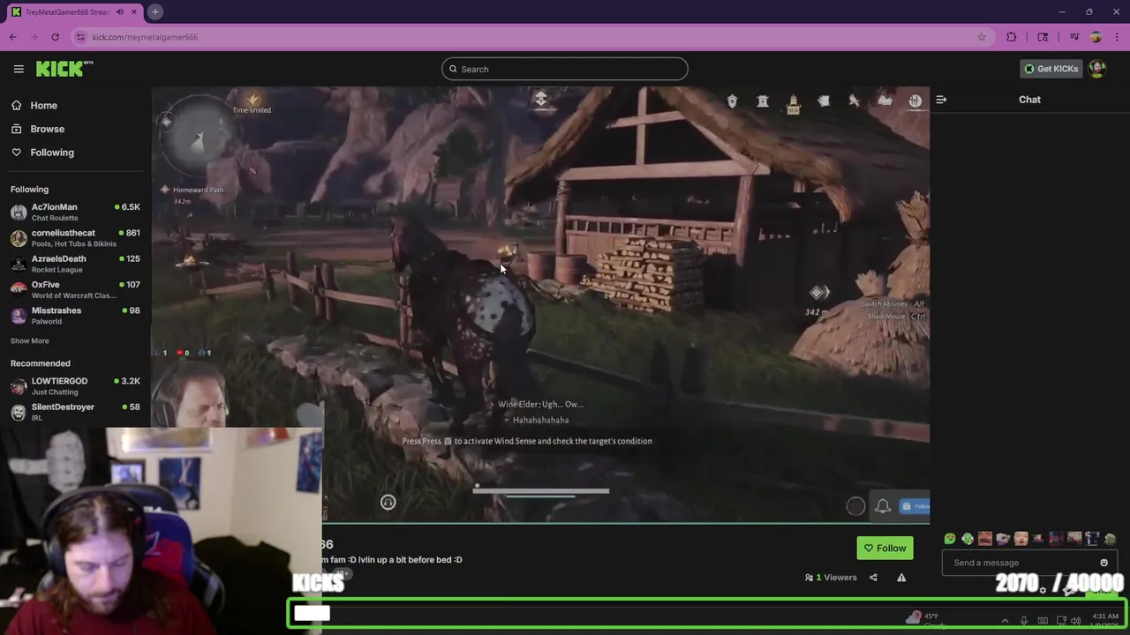Screen dimensions: 1130x635
Task: Open cornelIusthecat's channel
Action: (x=75, y=238)
